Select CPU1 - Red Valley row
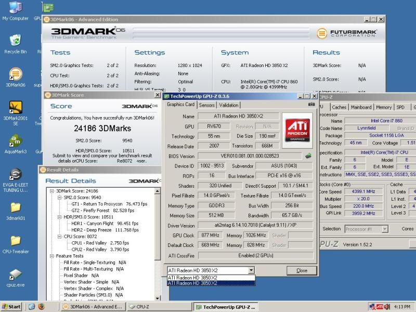The width and height of the screenshot is (416, 312). (x=100, y=243)
